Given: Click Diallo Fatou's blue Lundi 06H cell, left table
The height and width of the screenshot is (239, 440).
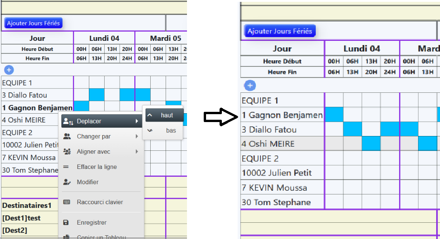Looking at the screenshot, I should [x=97, y=95].
